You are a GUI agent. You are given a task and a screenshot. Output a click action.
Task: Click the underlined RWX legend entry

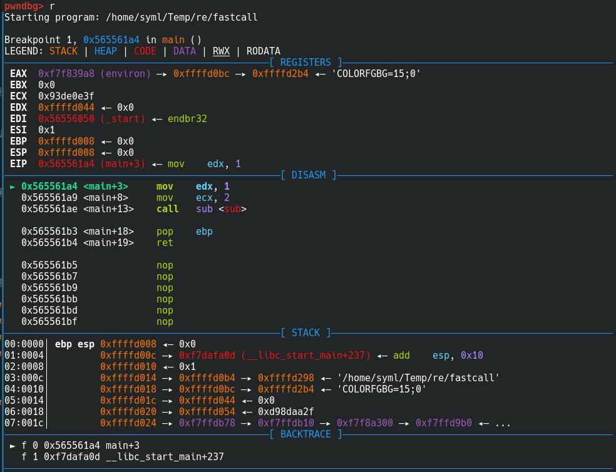point(221,51)
